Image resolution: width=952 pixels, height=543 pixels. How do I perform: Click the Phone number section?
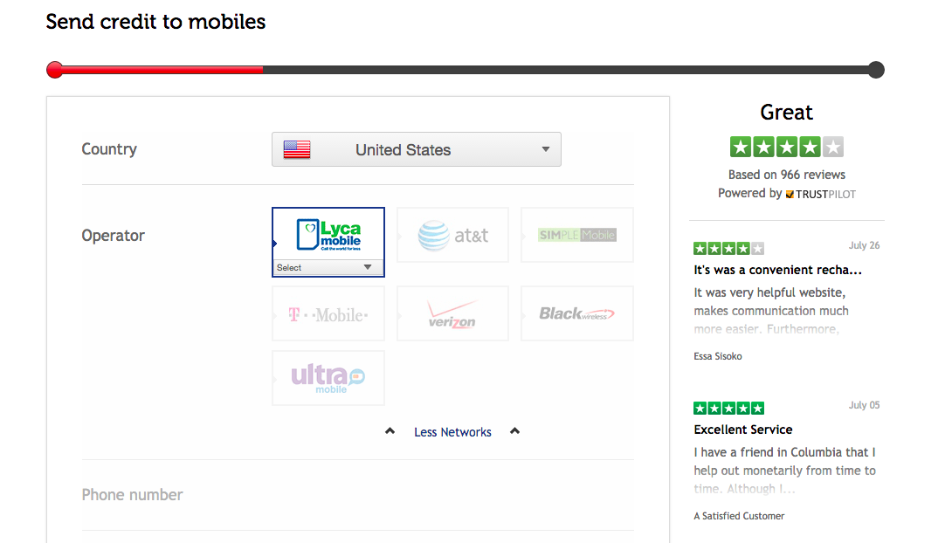tap(357, 495)
